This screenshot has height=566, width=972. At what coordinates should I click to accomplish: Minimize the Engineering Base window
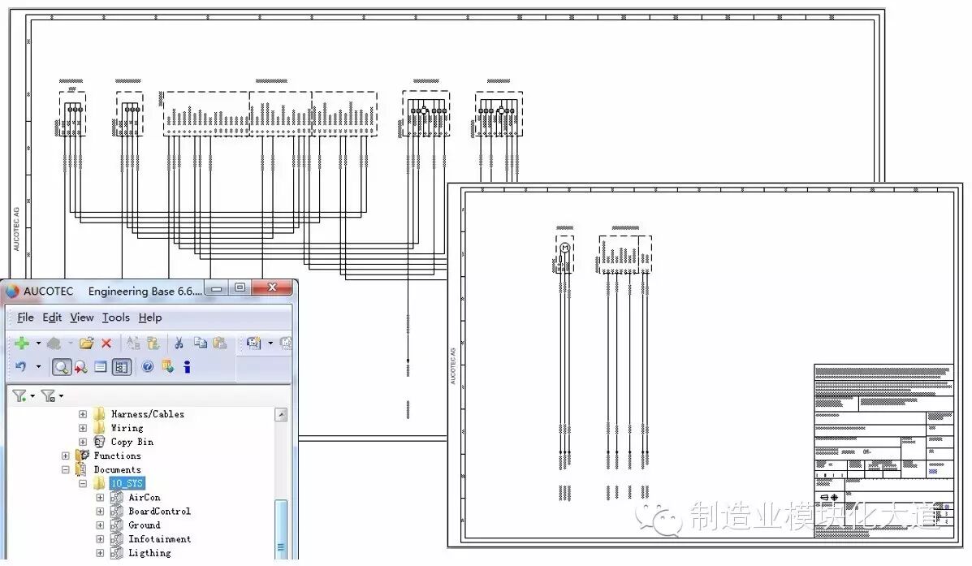tap(217, 287)
